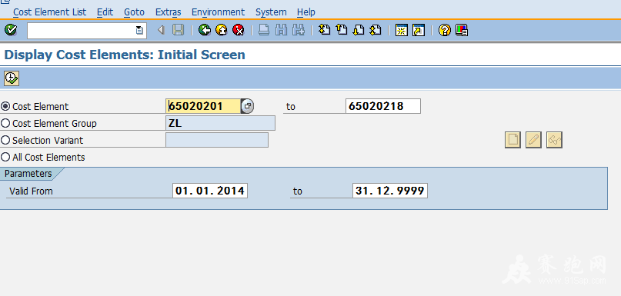Viewport: 621px width, 296px height.
Task: Go to Next Page icon
Action: (359, 30)
